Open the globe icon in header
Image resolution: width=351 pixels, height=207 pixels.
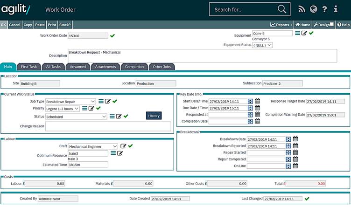tap(313, 9)
